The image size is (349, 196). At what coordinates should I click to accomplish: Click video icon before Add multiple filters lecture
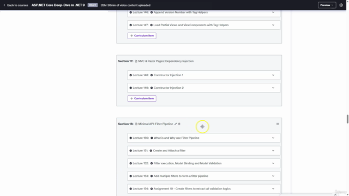pyautogui.click(x=152, y=176)
